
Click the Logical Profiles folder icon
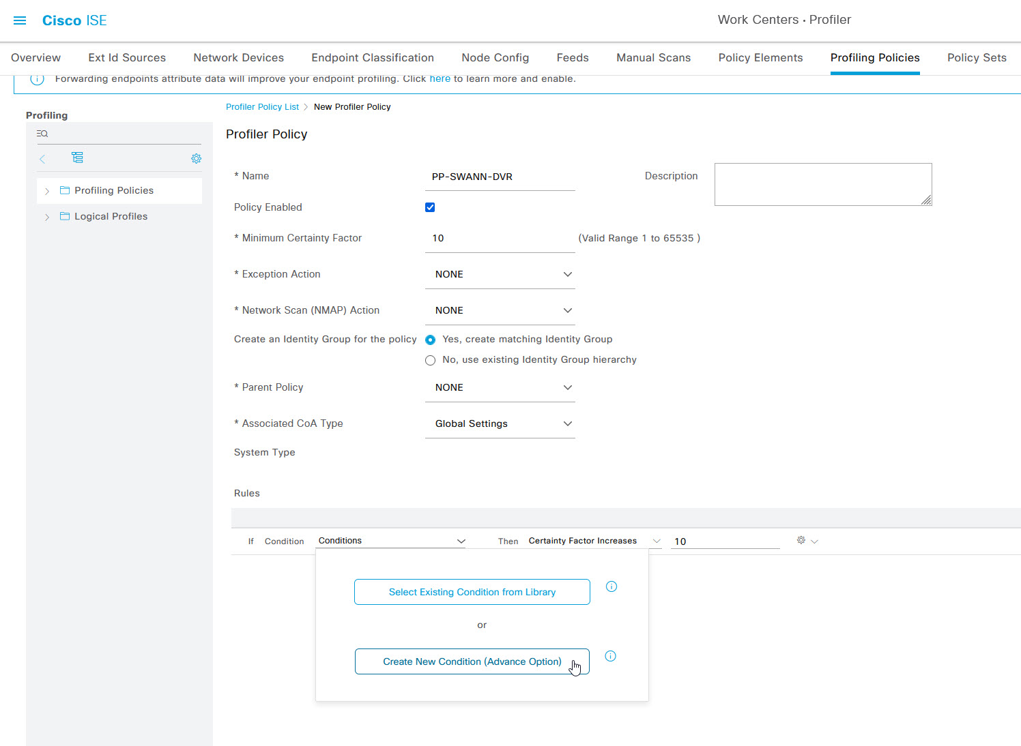(x=65, y=216)
